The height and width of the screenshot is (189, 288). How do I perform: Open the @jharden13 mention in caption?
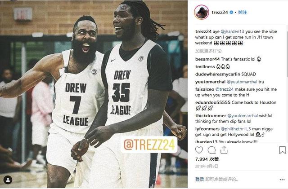point(232,31)
